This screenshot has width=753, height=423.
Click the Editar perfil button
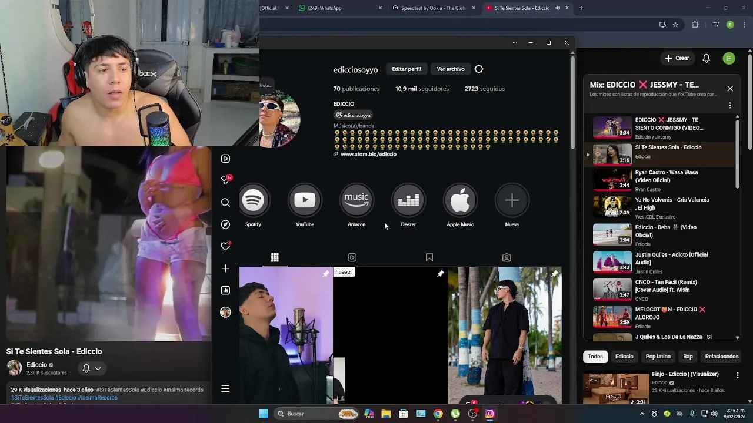point(407,69)
